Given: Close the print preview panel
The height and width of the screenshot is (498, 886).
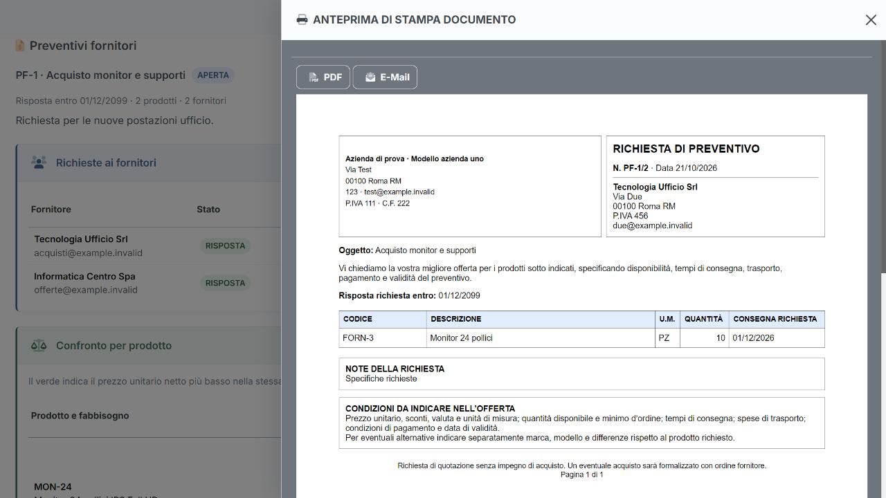Looking at the screenshot, I should [871, 20].
